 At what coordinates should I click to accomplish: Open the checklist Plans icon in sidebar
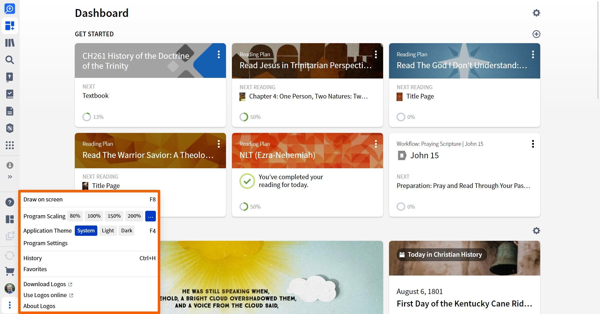10,94
